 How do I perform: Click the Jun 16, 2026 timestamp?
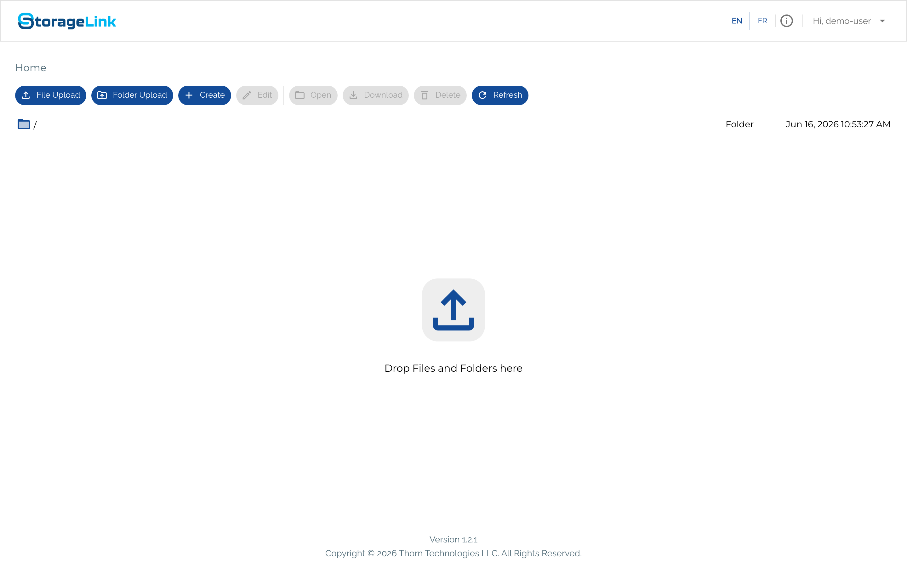[x=838, y=124]
